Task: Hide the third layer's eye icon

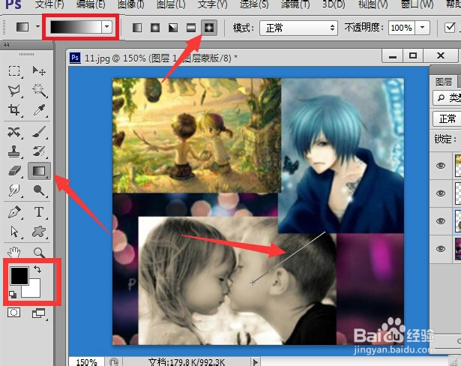Action: [x=441, y=221]
